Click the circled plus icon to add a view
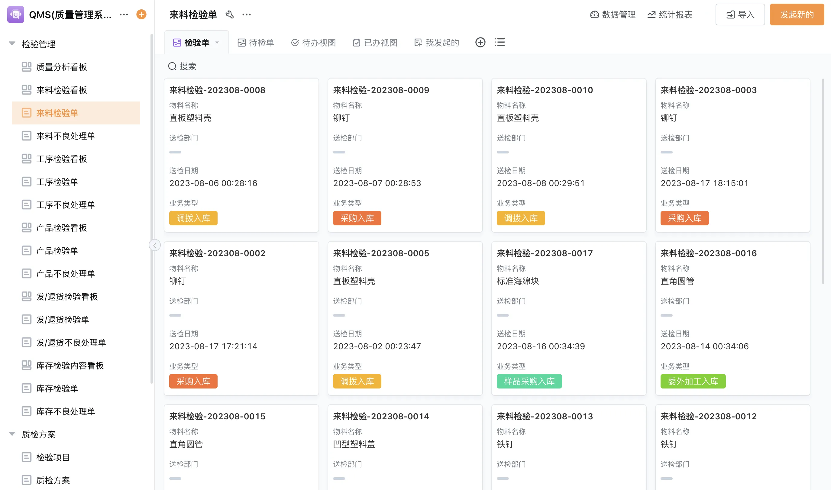This screenshot has width=831, height=490. point(480,42)
